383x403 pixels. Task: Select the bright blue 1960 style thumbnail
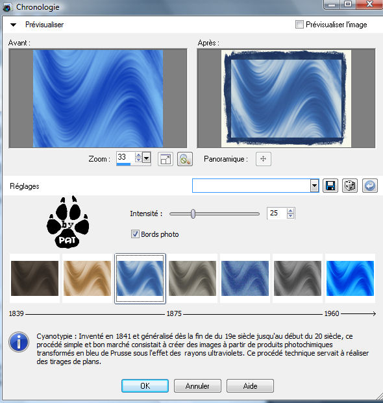click(x=350, y=278)
